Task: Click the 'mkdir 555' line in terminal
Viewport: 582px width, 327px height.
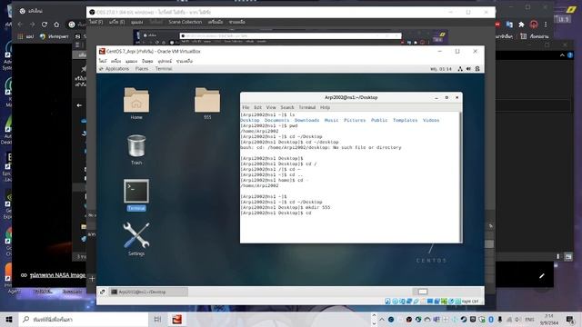Action: 285,208
